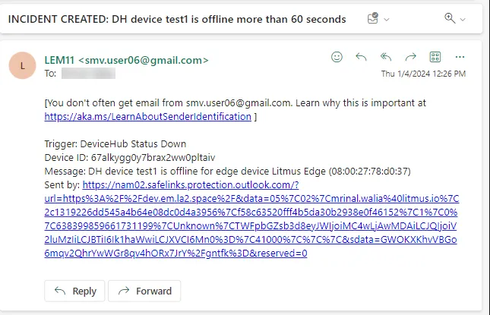Click the Forward button below the message
This screenshot has width=490, height=315.
[x=144, y=291]
